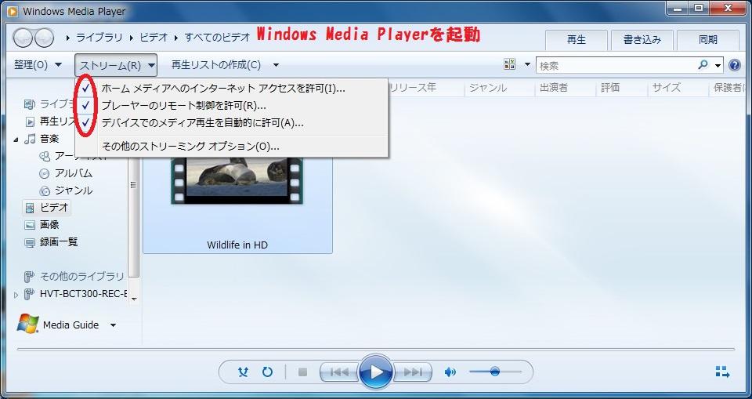Open the view options icon
752x399 pixels.
(x=510, y=65)
